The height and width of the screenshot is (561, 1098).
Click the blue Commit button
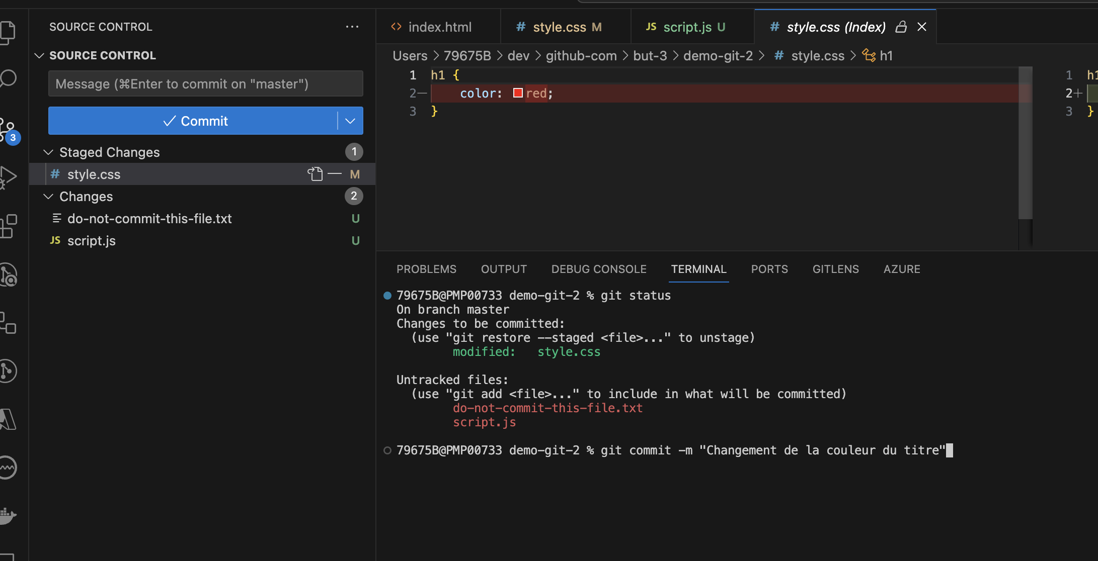point(193,121)
